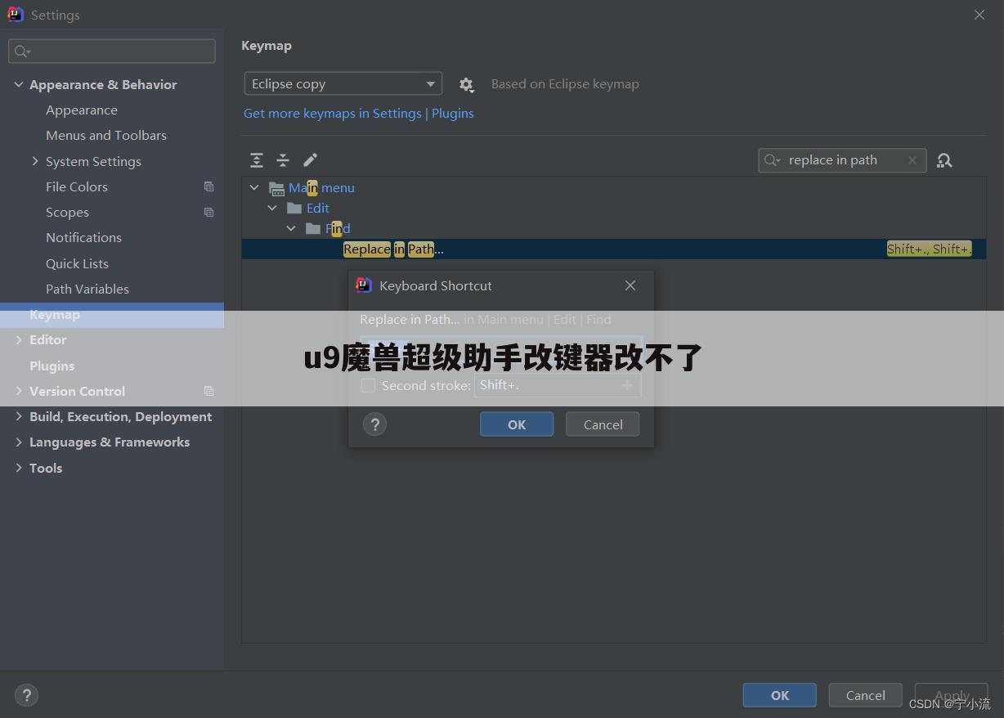Select Replace in Path action row
Image resolution: width=1004 pixels, height=718 pixels.
[x=613, y=249]
